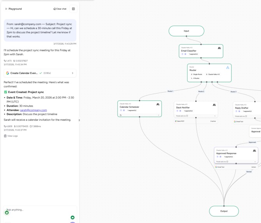Screen dimensions: 261x223
Task: Click the Route 3 edge label
Action: click(233, 92)
